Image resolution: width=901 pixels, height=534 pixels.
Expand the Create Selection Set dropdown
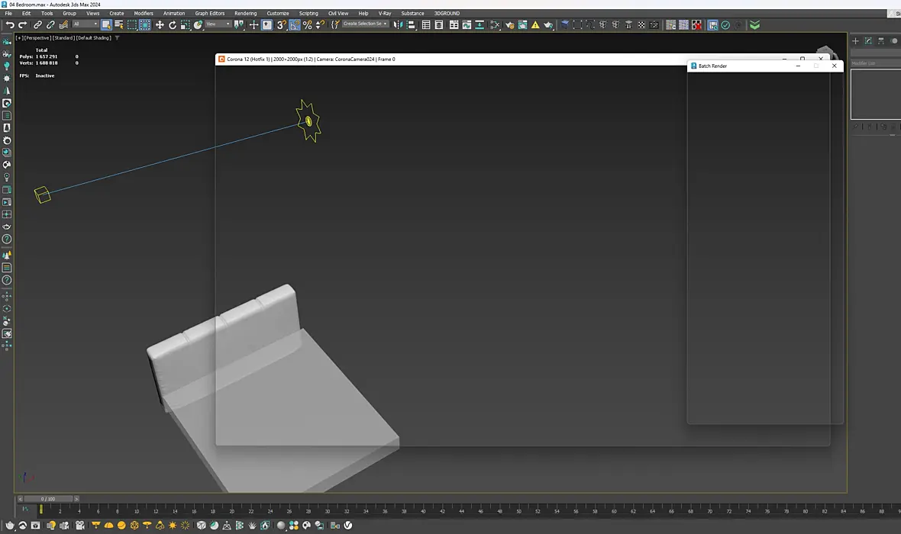pos(366,24)
